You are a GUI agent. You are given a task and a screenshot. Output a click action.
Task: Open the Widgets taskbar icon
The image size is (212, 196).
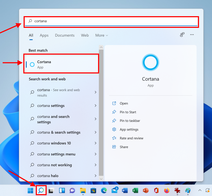tap(62, 190)
